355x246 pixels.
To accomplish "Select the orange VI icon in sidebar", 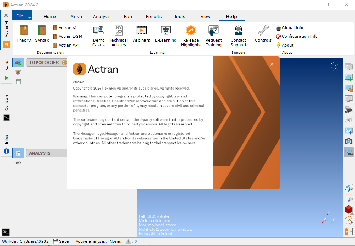I will pyautogui.click(x=6, y=44).
